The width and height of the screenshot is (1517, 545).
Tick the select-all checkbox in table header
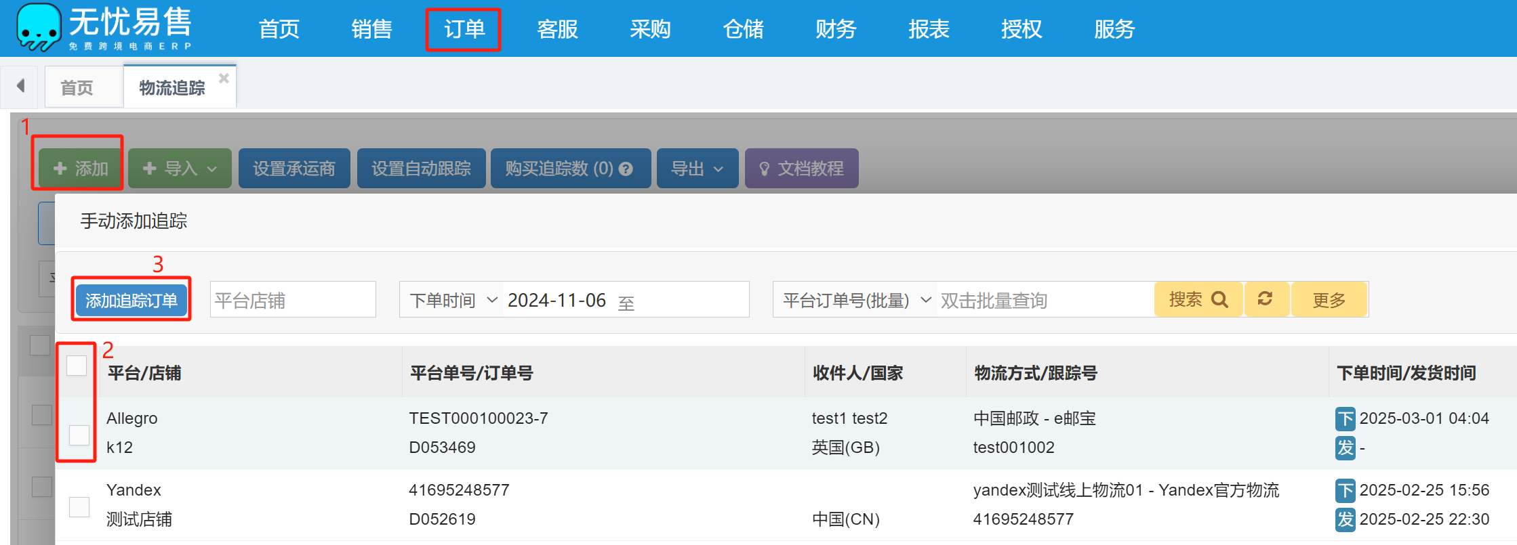[77, 366]
